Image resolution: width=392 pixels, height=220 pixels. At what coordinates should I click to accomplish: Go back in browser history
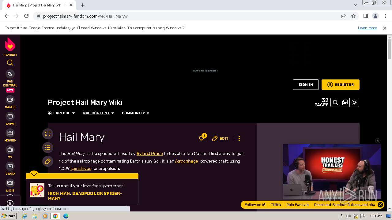click(x=7, y=16)
